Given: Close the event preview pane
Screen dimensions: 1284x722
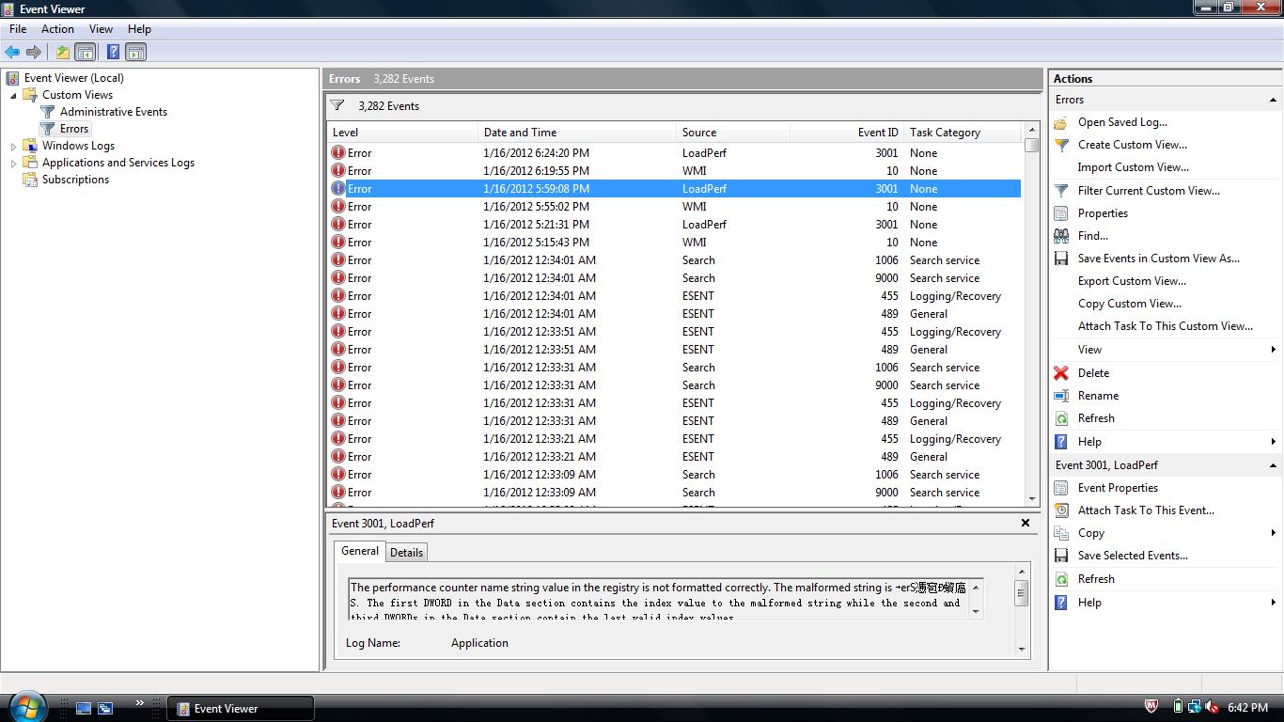Looking at the screenshot, I should click(1026, 523).
